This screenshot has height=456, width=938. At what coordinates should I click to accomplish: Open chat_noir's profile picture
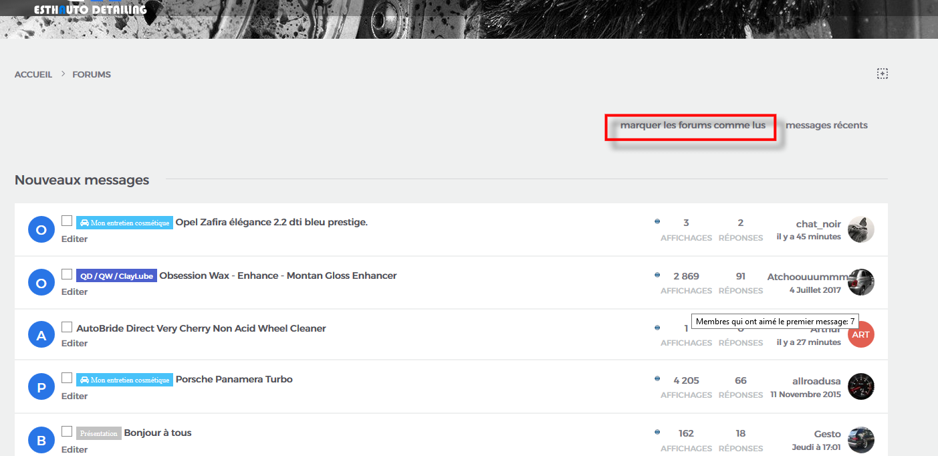point(860,229)
